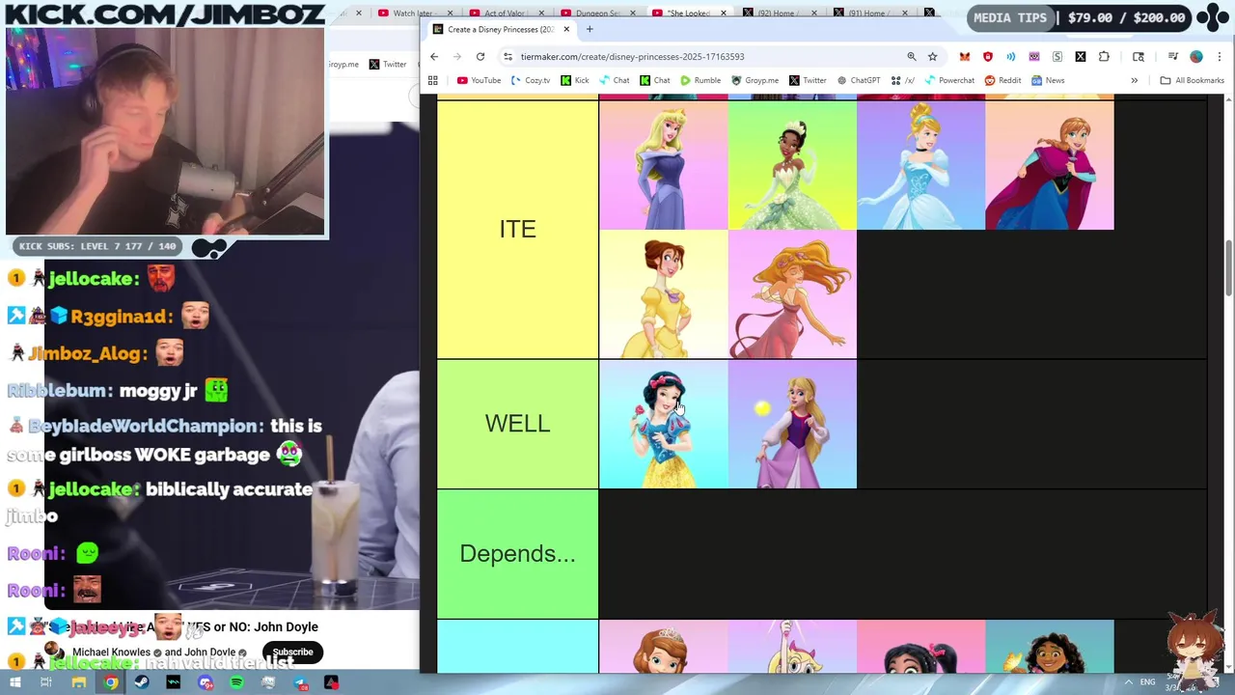Viewport: 1235px width, 695px height.
Task: Switch to the Watch later tab
Action: point(413,13)
